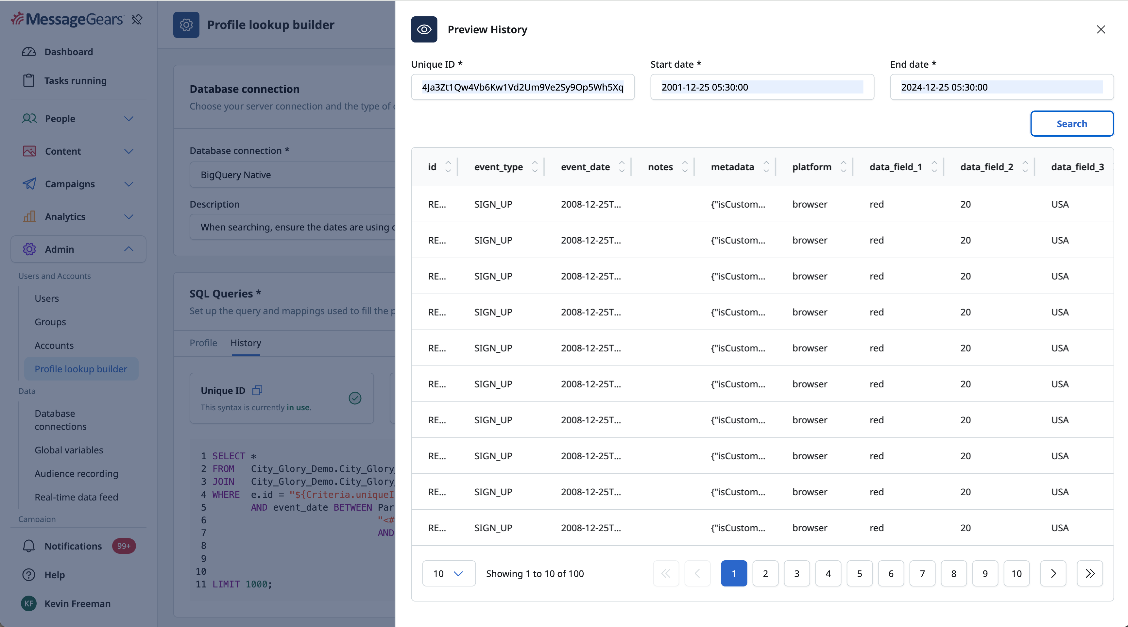Image resolution: width=1128 pixels, height=627 pixels.
Task: Click the End date field
Action: coord(1001,87)
